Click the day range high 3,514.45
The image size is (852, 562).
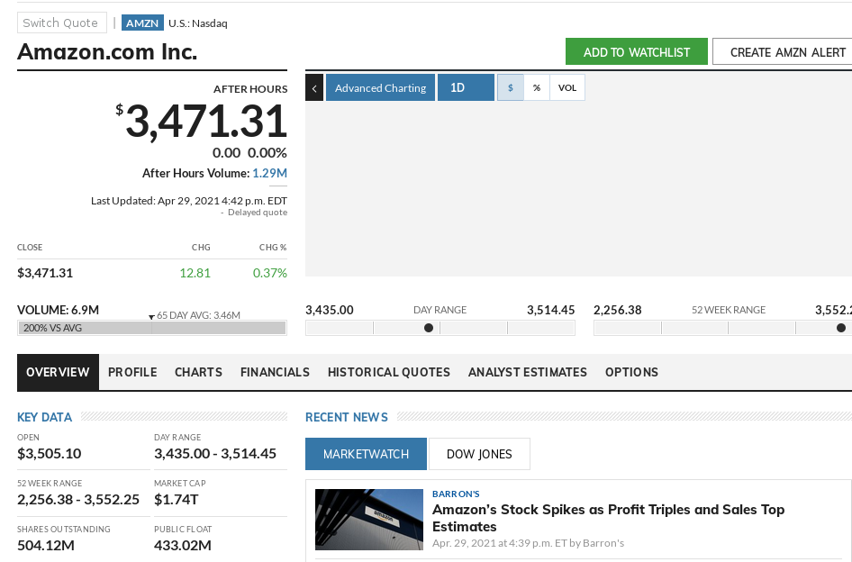coord(550,310)
